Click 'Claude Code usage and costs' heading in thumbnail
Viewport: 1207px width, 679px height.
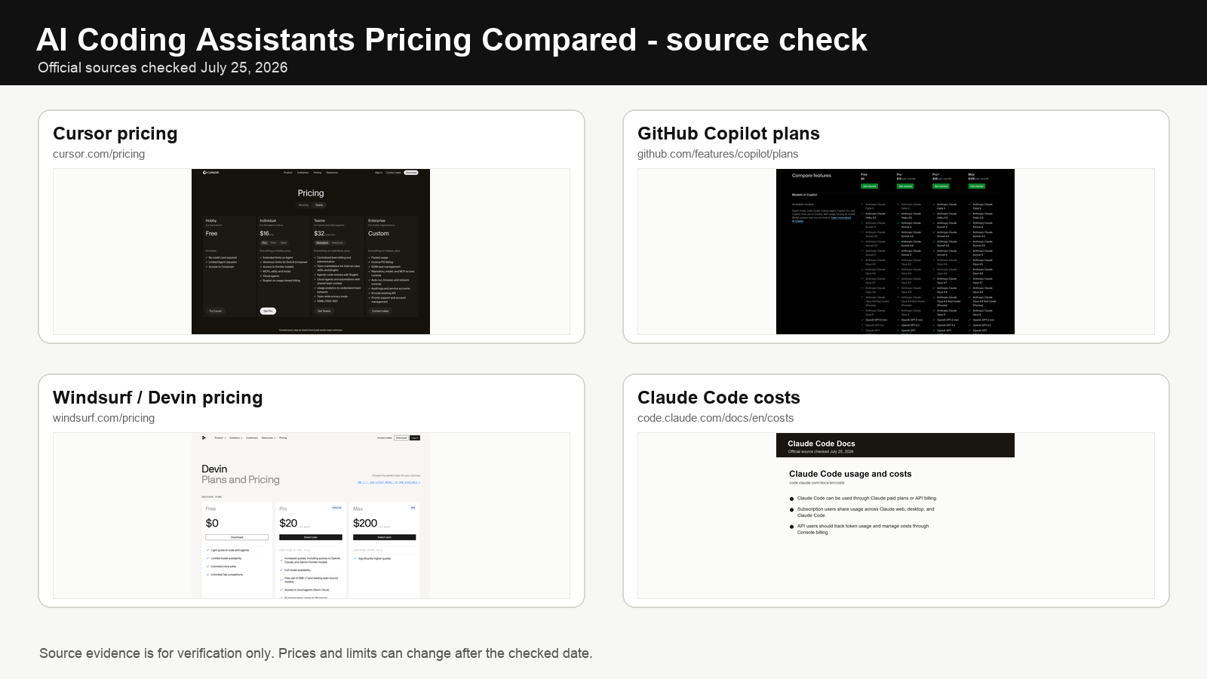point(850,474)
